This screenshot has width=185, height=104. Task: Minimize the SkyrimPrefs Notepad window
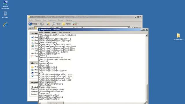click(x=141, y=29)
